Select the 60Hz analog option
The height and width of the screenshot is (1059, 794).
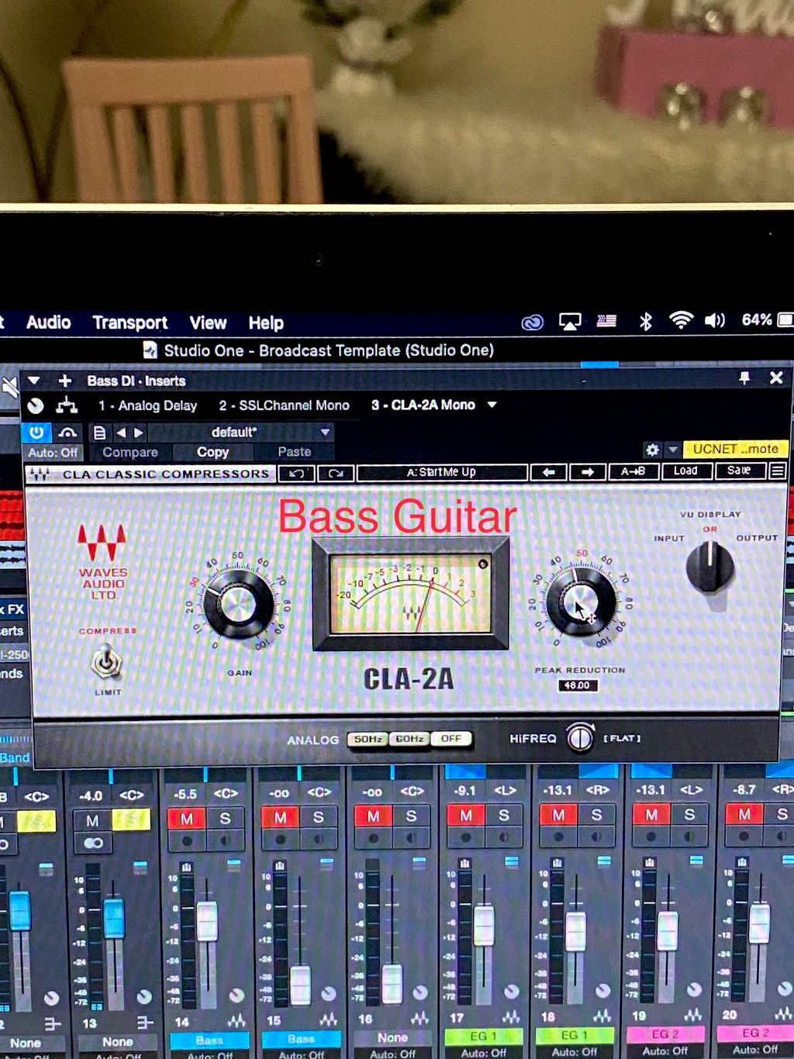coord(409,739)
